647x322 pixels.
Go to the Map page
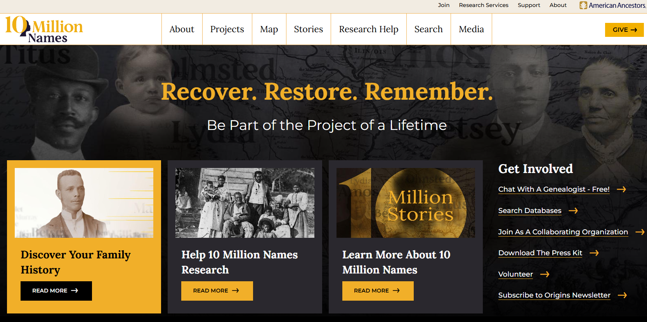(269, 29)
